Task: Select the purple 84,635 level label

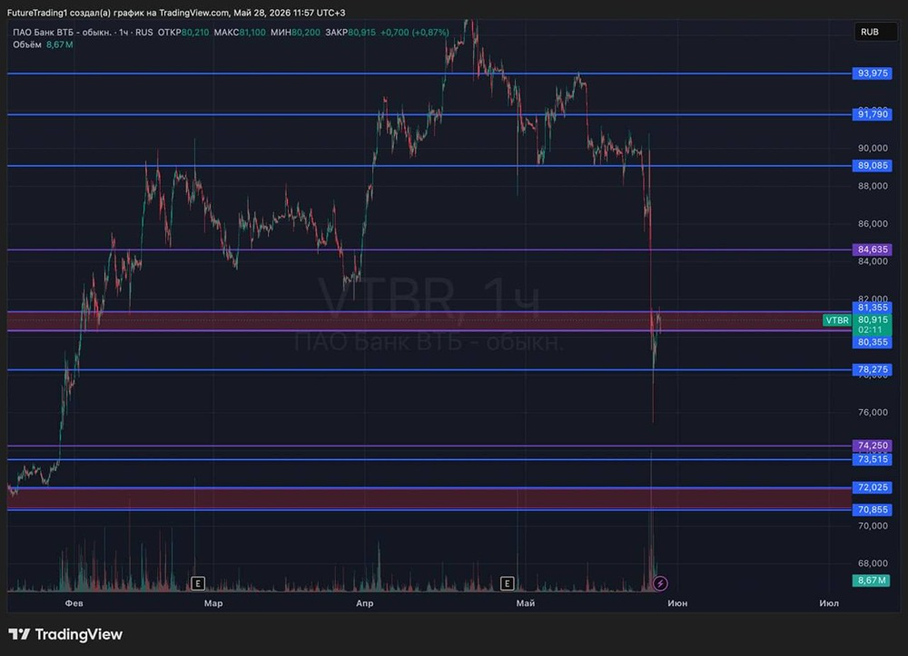Action: (x=872, y=250)
